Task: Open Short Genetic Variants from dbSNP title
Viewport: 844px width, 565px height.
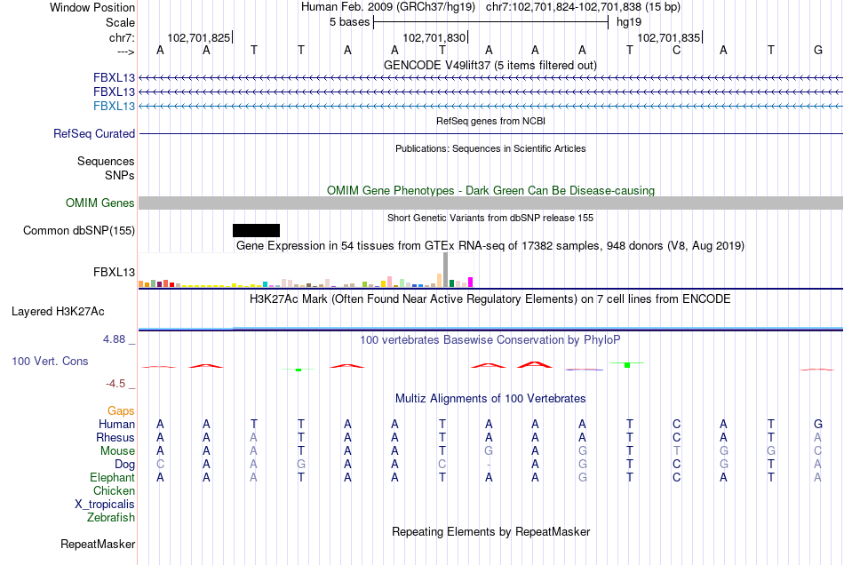Action: click(x=490, y=218)
